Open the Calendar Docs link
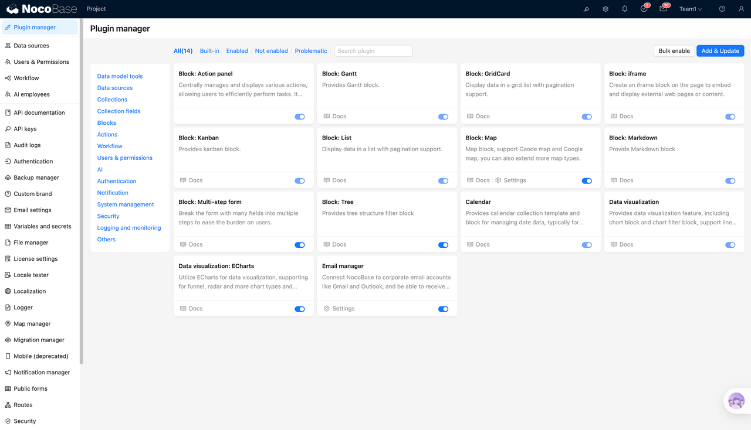This screenshot has height=430, width=751. (478, 245)
